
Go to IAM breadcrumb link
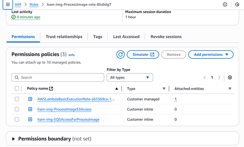18,4
